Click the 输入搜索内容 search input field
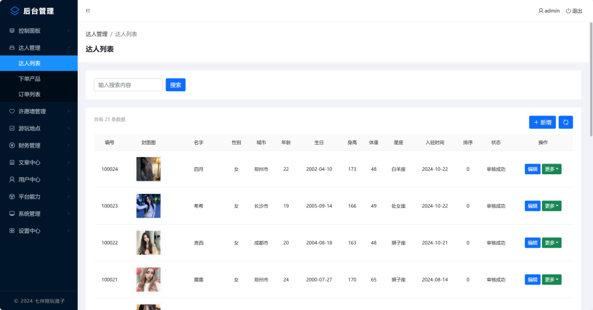This screenshot has width=593, height=310. pyautogui.click(x=128, y=85)
